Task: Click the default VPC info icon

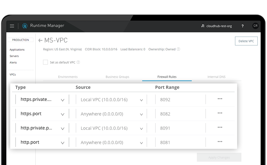Action: 78,62
